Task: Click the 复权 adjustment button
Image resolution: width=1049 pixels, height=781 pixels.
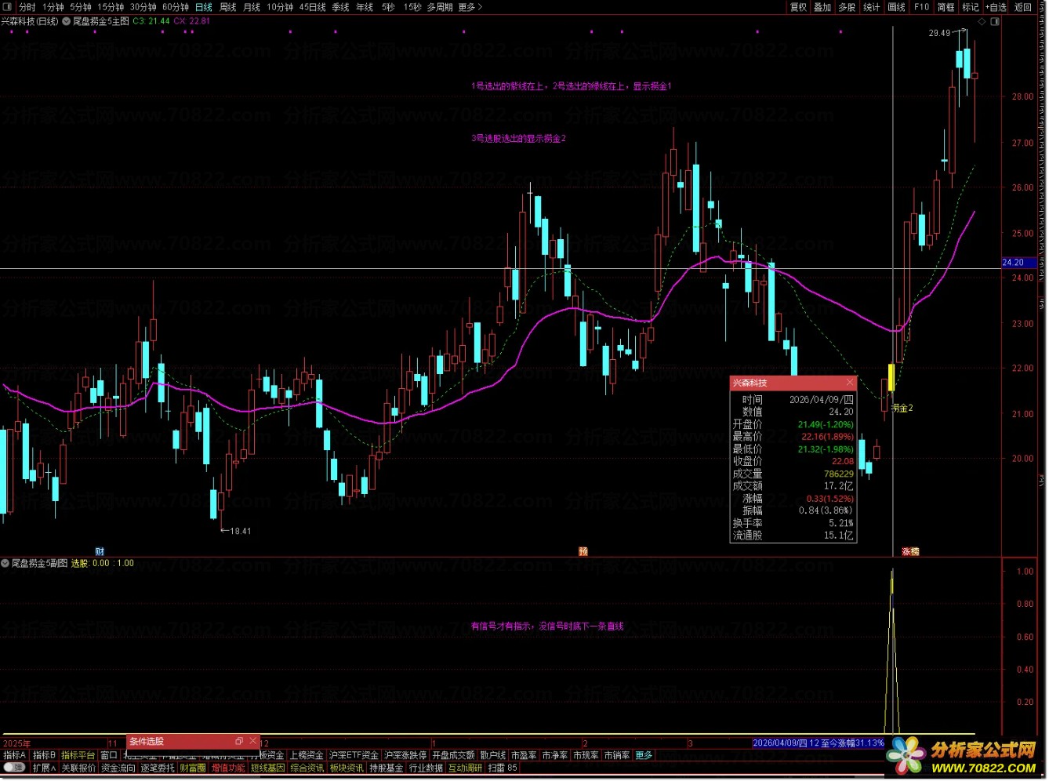Action: click(798, 7)
